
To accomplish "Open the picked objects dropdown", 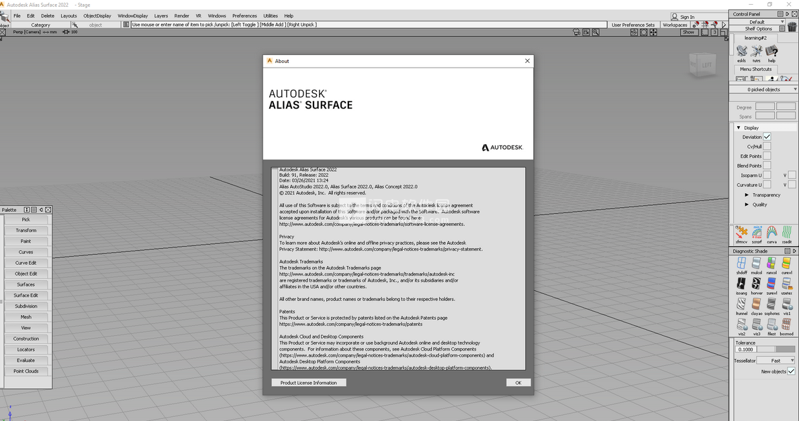I will pos(764,90).
